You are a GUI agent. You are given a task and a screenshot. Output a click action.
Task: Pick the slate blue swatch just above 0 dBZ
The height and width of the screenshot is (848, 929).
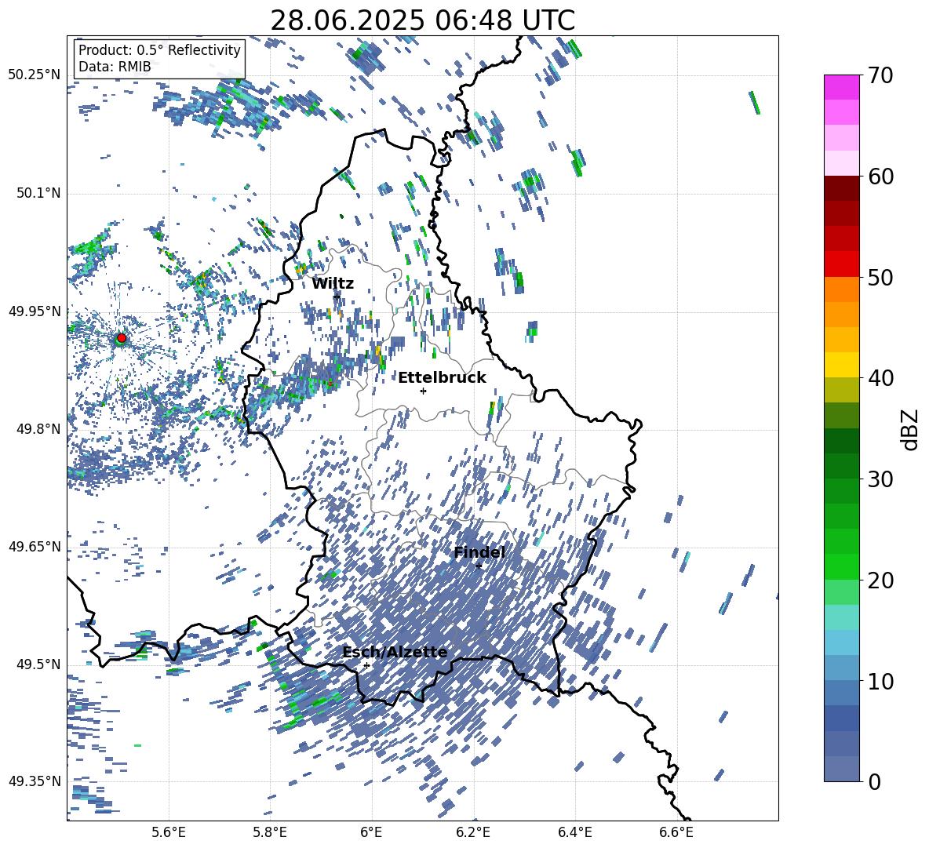tap(841, 770)
